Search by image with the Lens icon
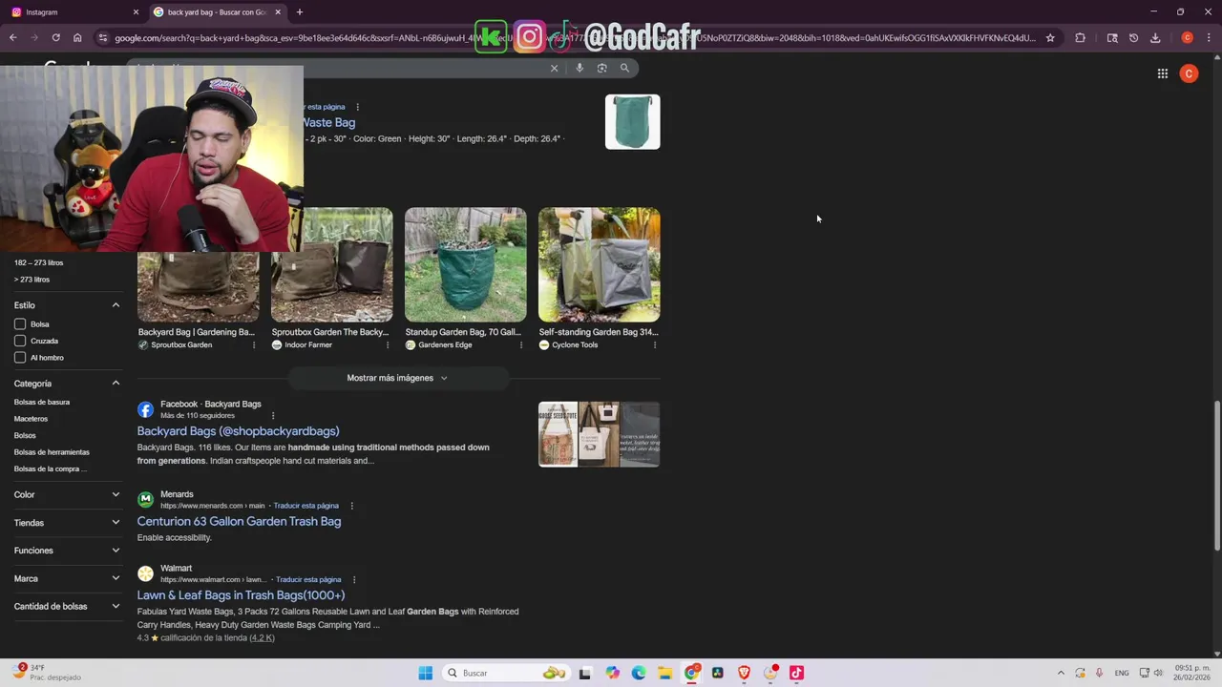The height and width of the screenshot is (687, 1222). (x=601, y=68)
